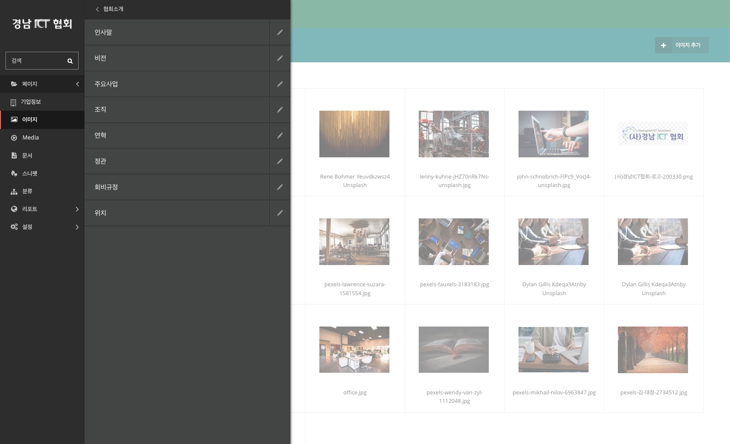Open the 회비규정 page
The height and width of the screenshot is (444, 730).
point(177,187)
